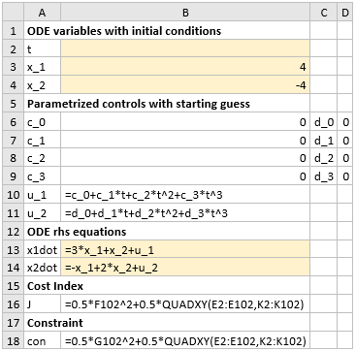
Task: Click the x2dot formula cell
Action: click(185, 268)
